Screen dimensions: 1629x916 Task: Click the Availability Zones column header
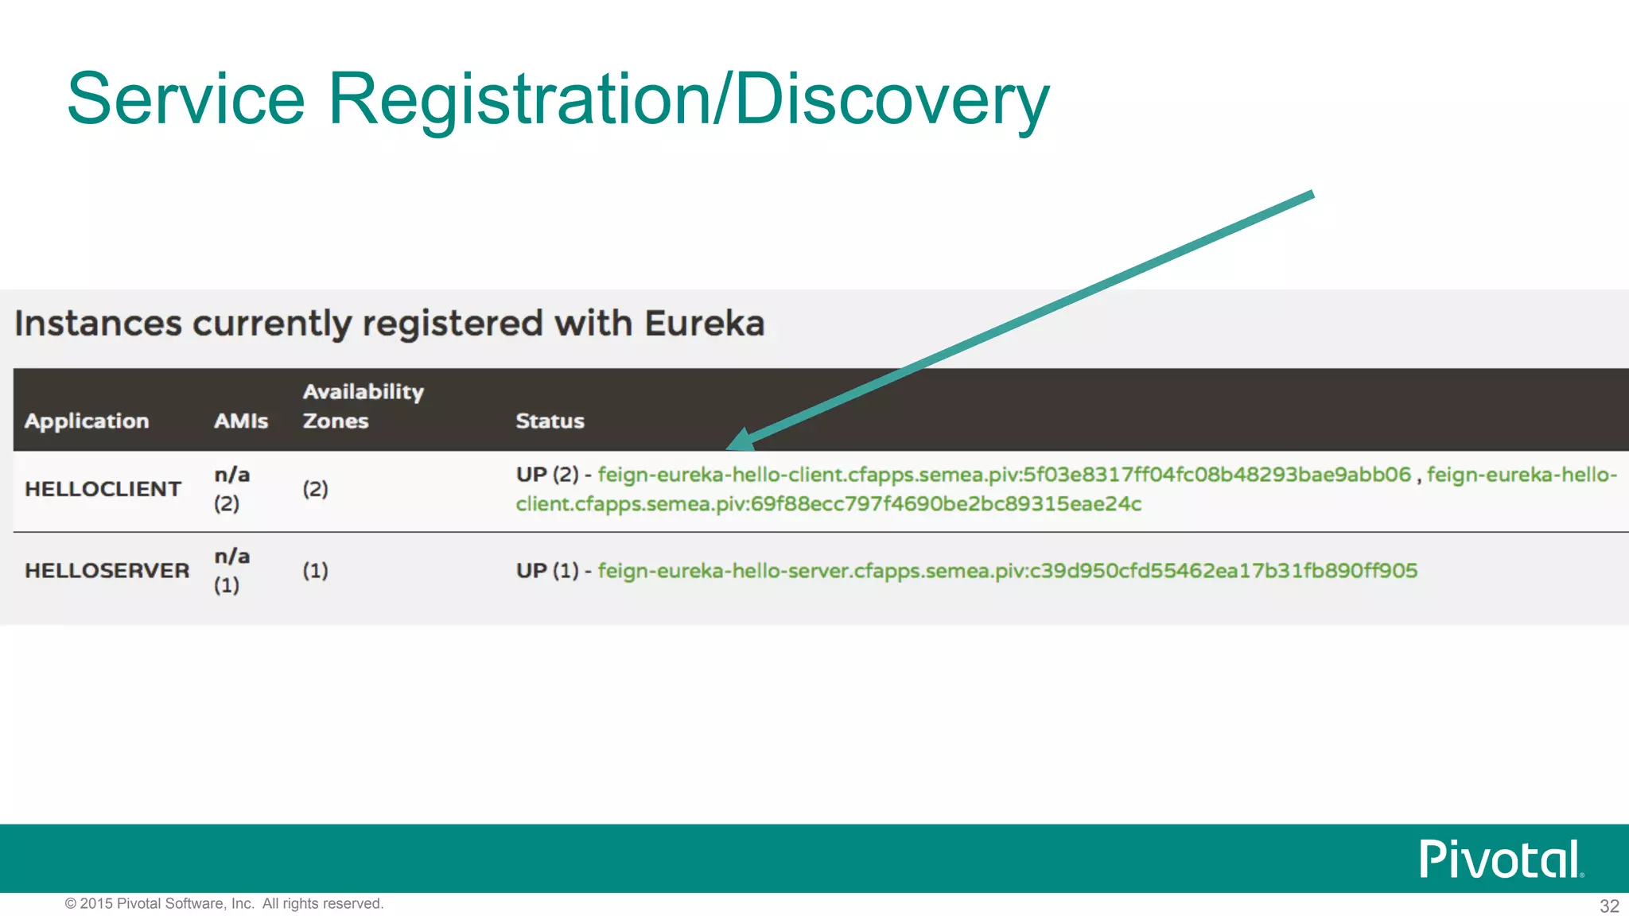pyautogui.click(x=363, y=406)
